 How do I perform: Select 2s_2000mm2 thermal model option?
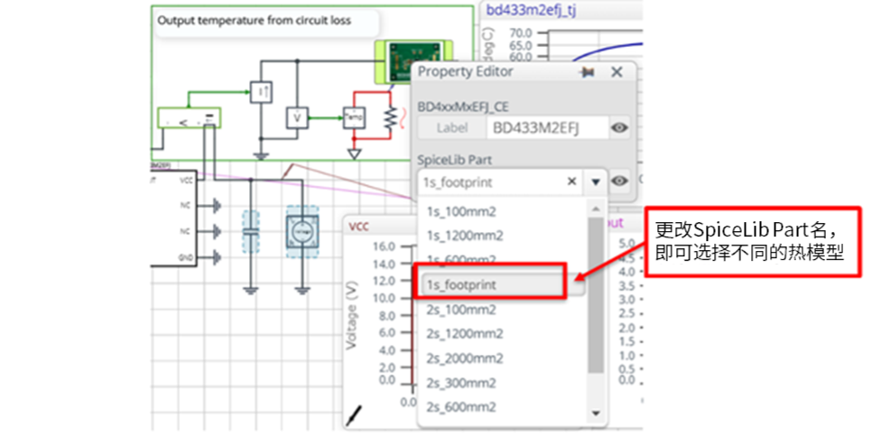465,358
